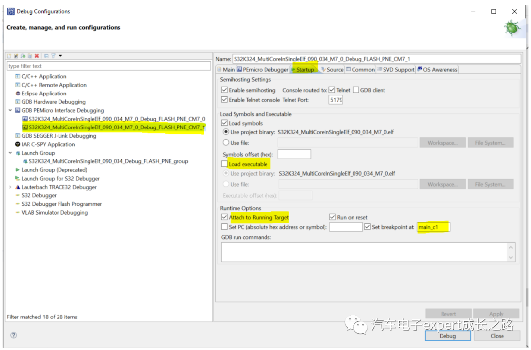The width and height of the screenshot is (531, 350).
Task: Enable the Load executable checkbox
Action: click(x=224, y=164)
